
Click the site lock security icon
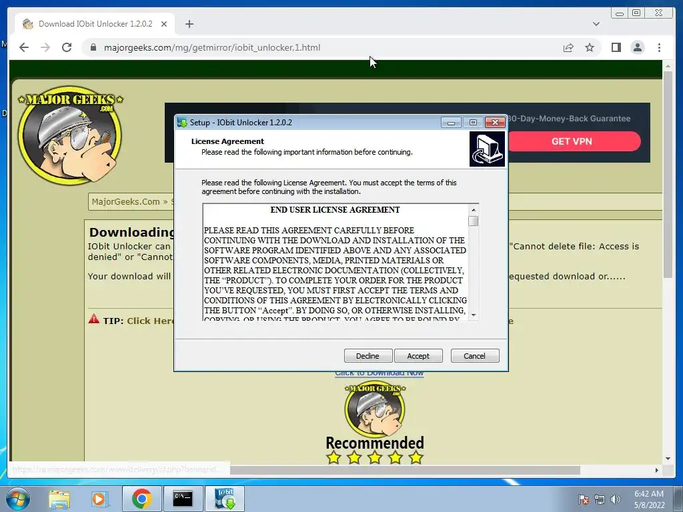[x=93, y=47]
